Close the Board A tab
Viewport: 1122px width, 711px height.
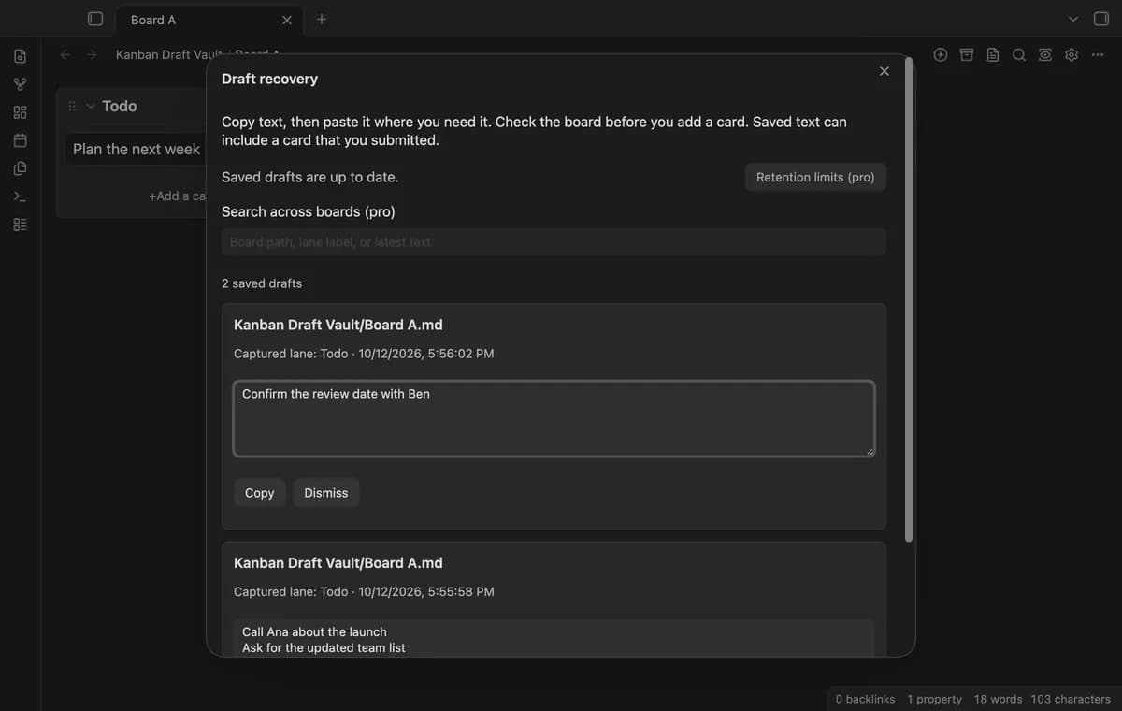pyautogui.click(x=287, y=21)
